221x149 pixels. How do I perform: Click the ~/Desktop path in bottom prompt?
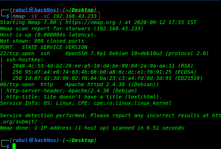pos(80,140)
